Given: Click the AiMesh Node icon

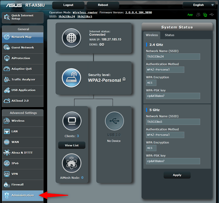Looking at the screenshot, I should coord(72,163).
